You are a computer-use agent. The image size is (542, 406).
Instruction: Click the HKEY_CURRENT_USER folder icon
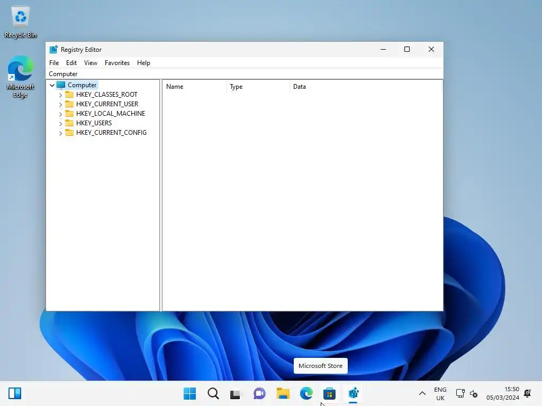(x=69, y=104)
